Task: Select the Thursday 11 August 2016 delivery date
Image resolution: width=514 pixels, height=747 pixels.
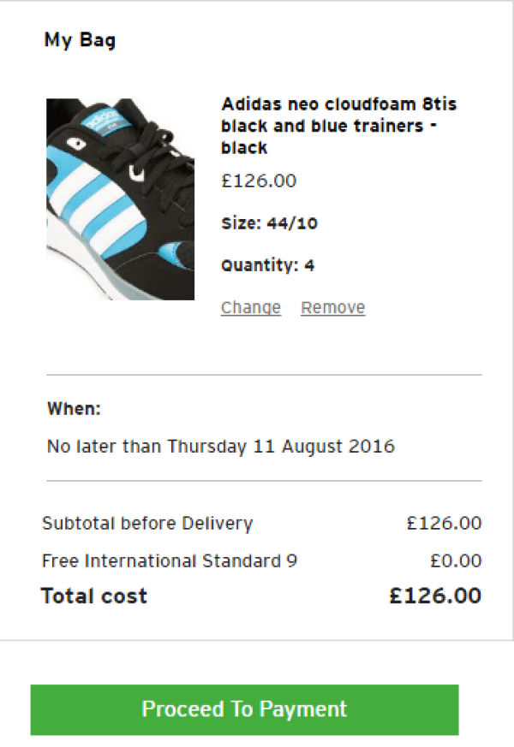Action: pyautogui.click(x=281, y=447)
